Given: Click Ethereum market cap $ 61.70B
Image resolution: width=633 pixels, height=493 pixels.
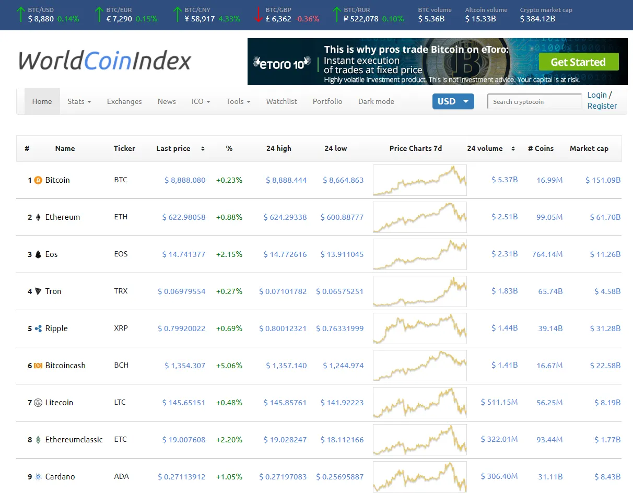Looking at the screenshot, I should click(x=605, y=217).
